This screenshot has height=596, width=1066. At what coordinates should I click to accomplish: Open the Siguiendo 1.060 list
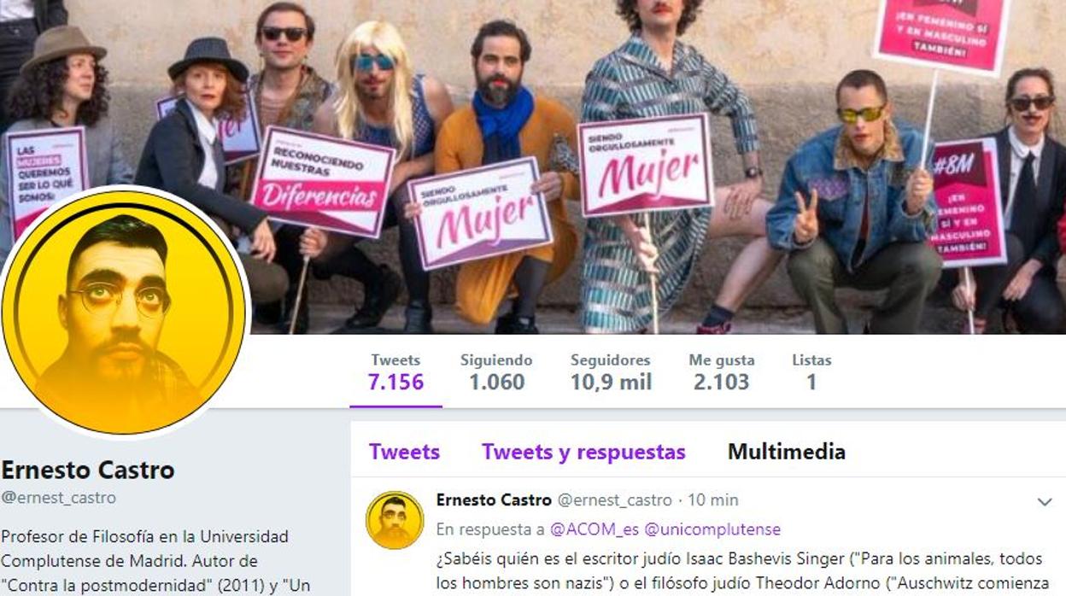click(496, 372)
